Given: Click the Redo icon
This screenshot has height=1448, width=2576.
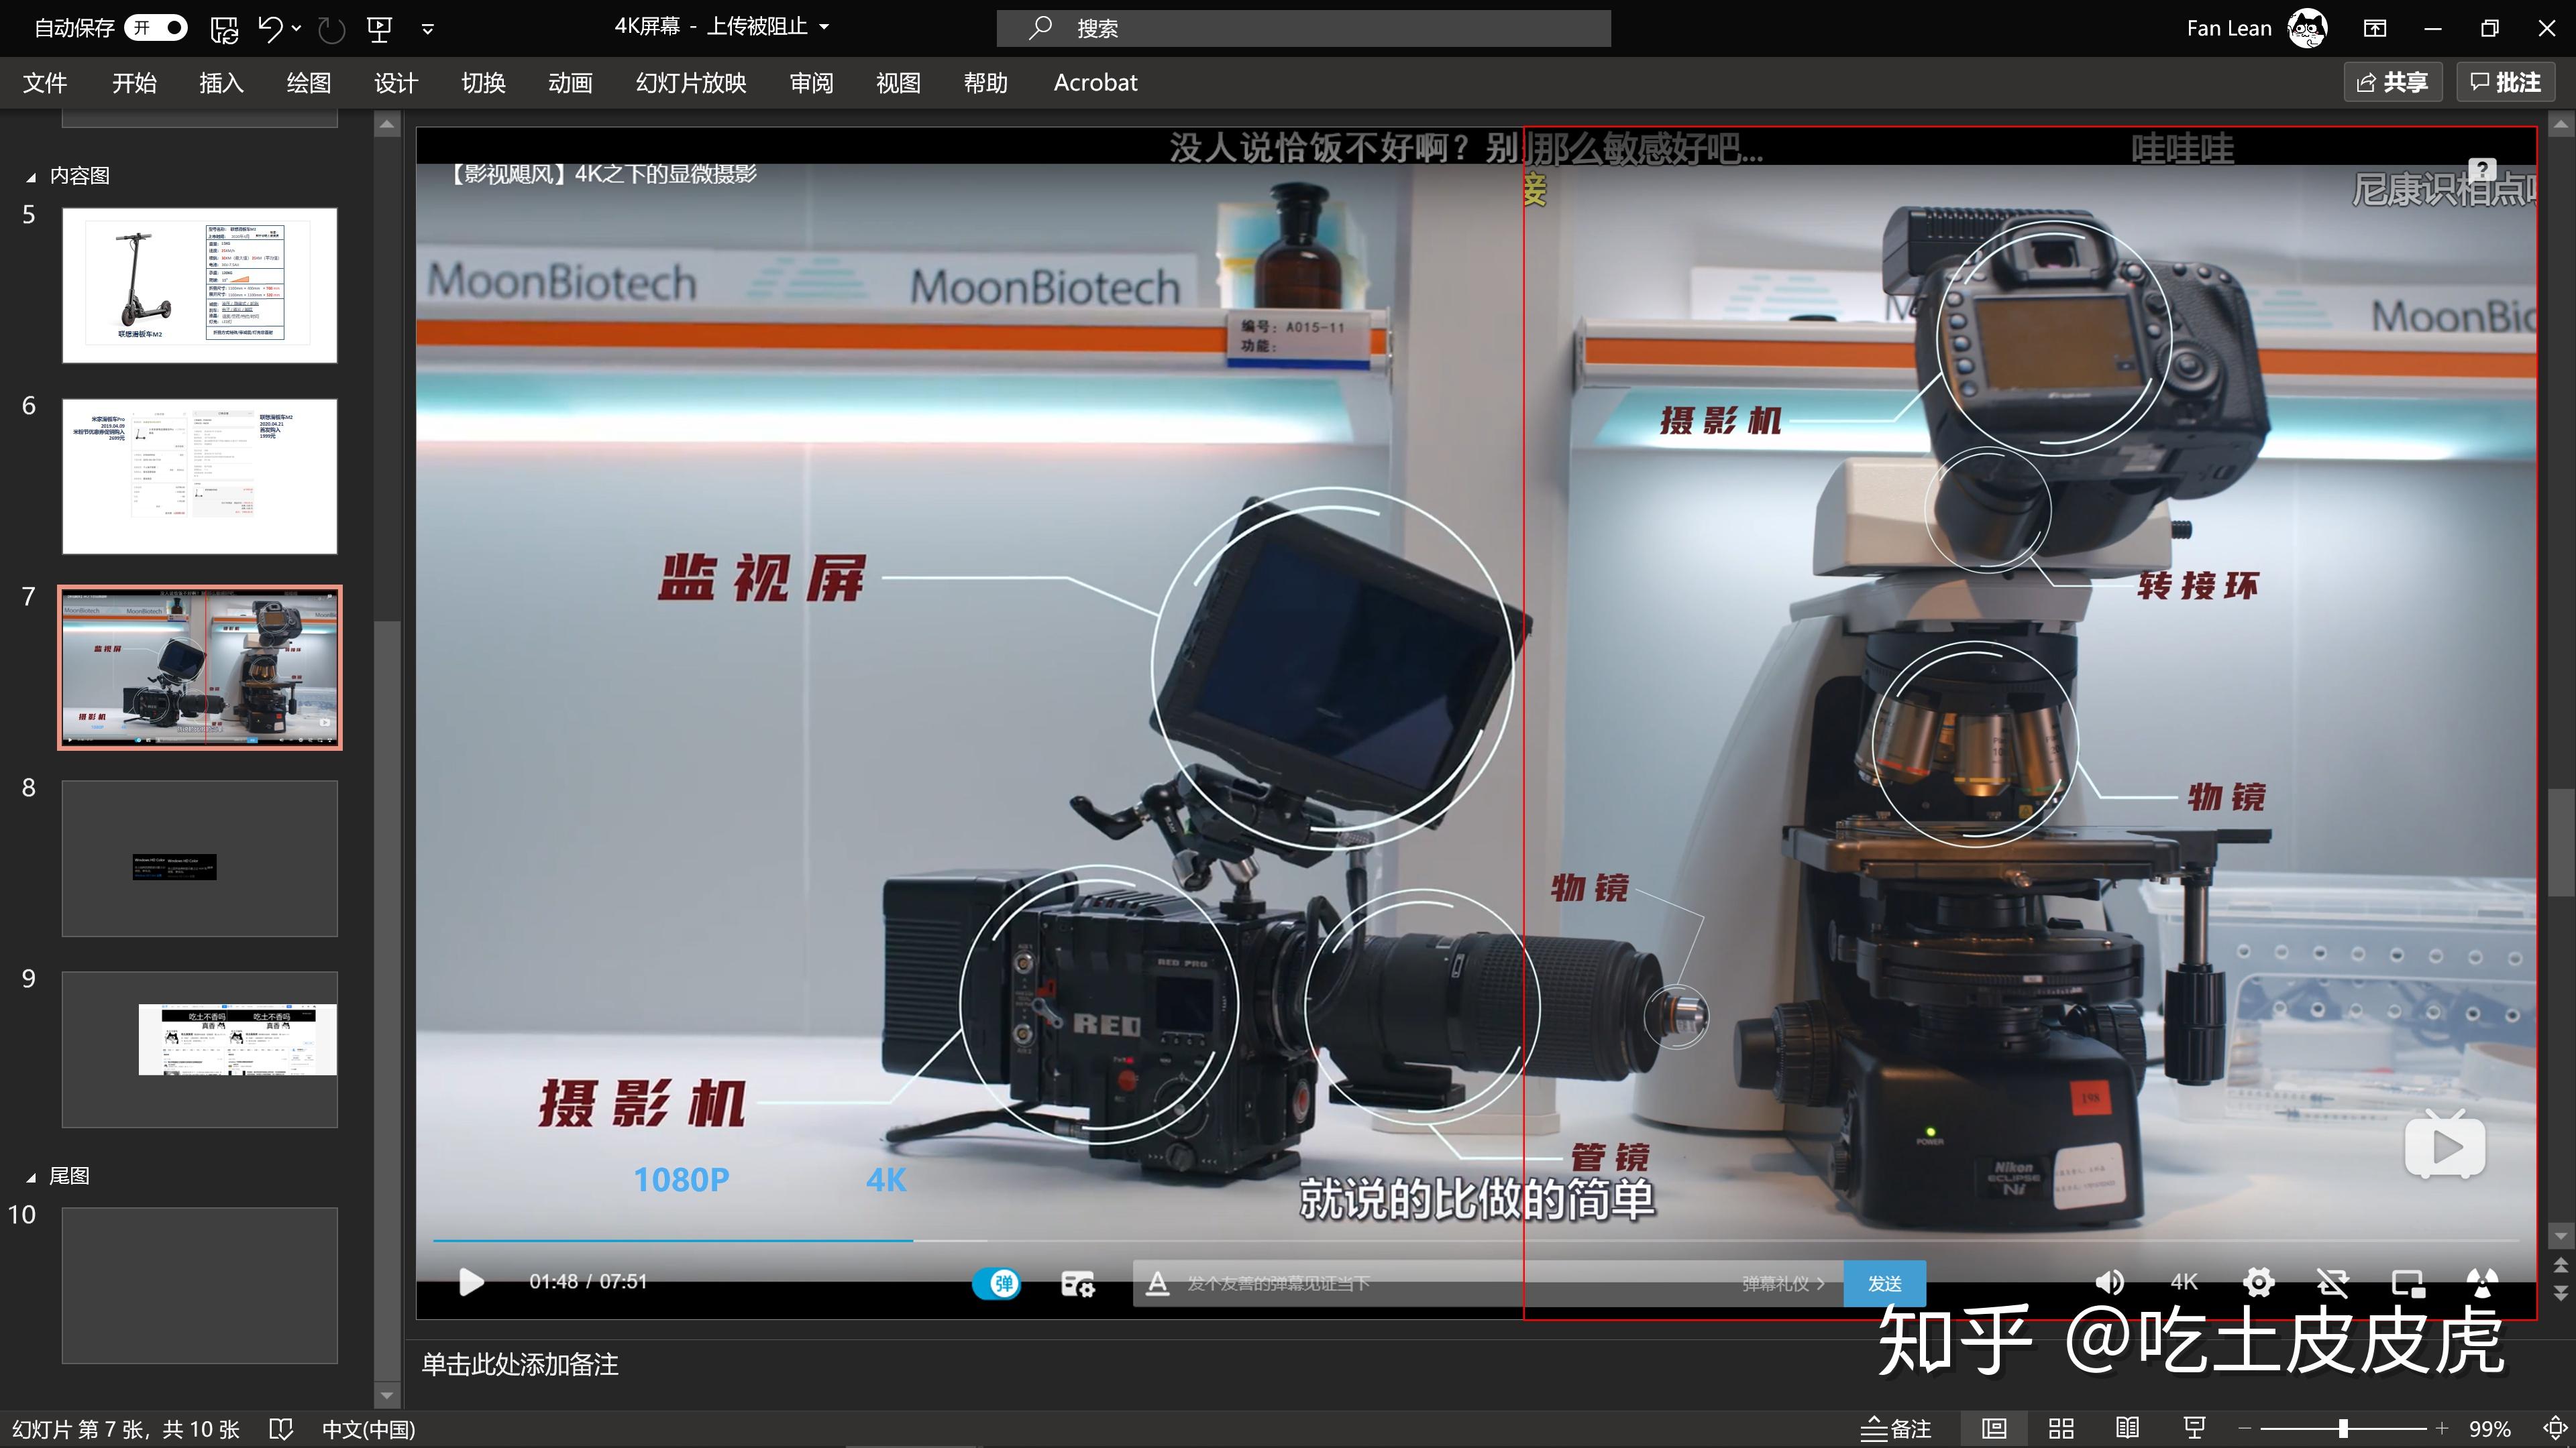Looking at the screenshot, I should (x=331, y=29).
